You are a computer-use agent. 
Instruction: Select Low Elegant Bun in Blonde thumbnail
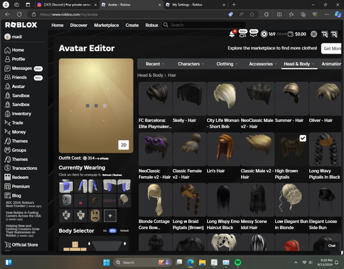(x=292, y=200)
